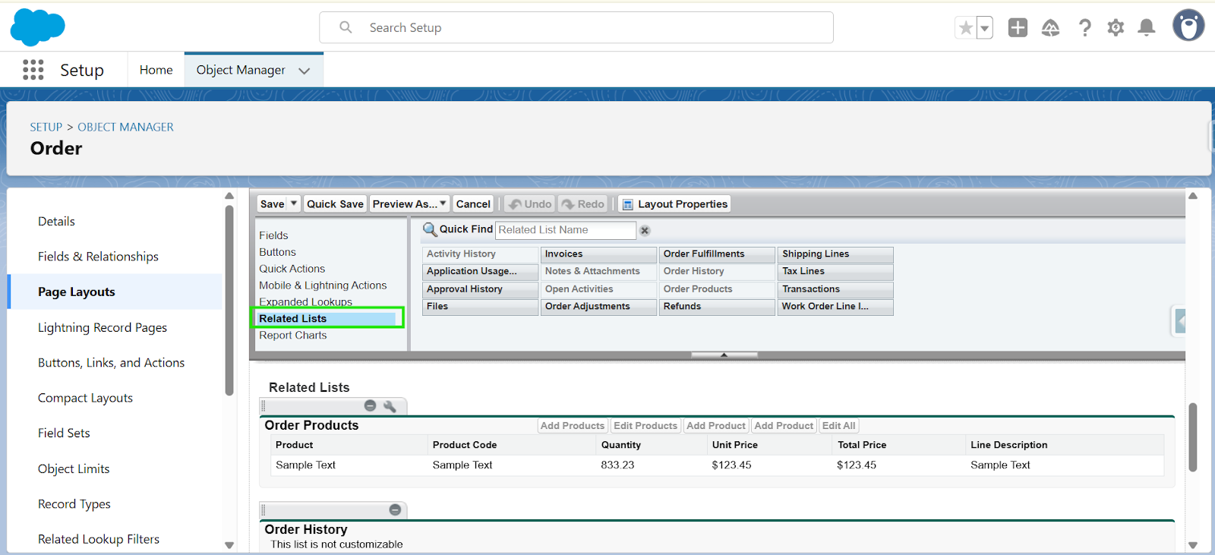
Task: Open the user profile avatar
Action: [x=1188, y=26]
